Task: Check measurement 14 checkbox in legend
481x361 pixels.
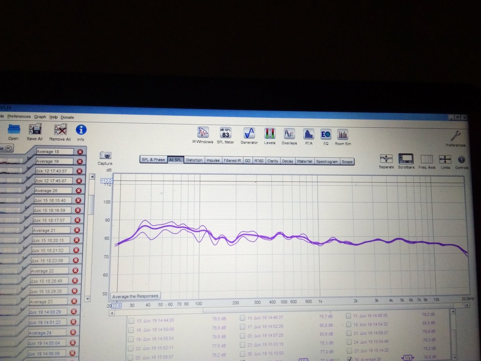Action: [243, 318]
